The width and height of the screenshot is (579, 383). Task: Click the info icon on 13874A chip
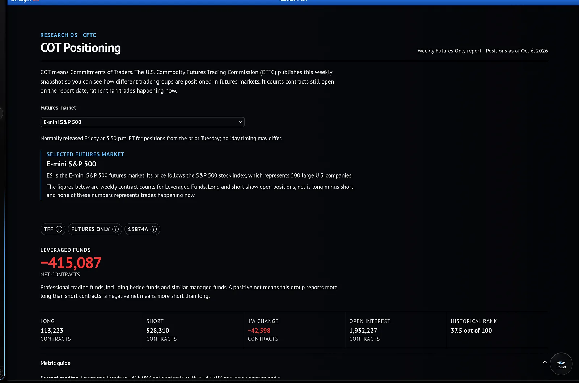(153, 229)
